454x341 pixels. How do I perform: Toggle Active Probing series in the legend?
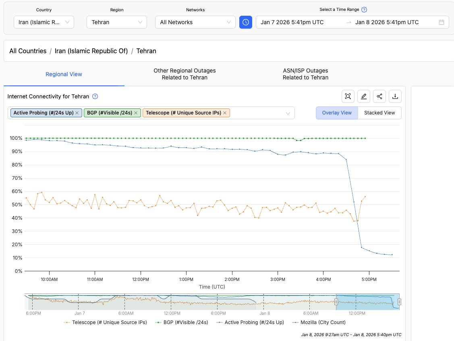250,322
